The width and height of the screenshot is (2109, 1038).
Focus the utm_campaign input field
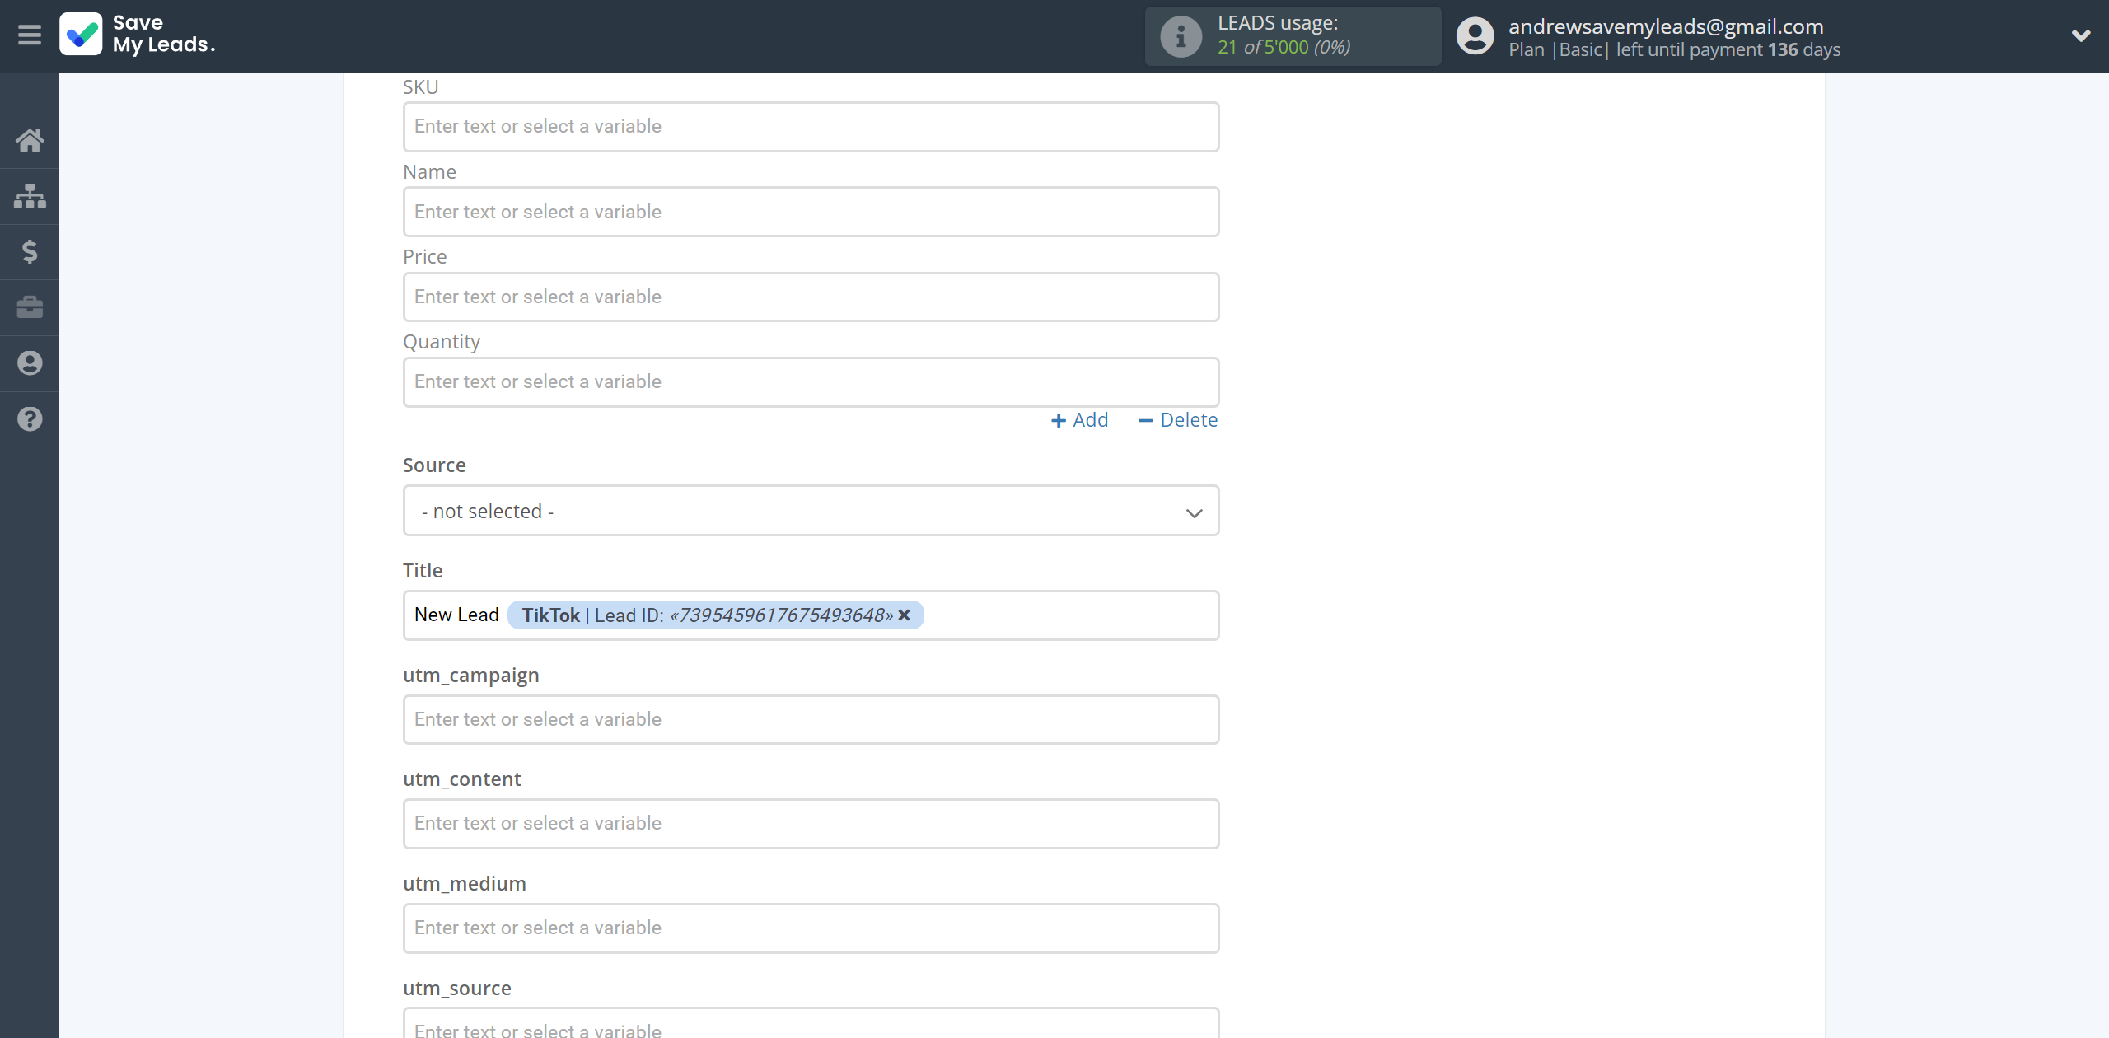(811, 719)
